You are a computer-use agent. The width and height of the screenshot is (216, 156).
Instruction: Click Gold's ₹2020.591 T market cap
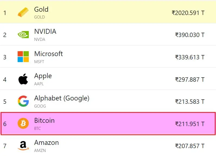(188, 13)
